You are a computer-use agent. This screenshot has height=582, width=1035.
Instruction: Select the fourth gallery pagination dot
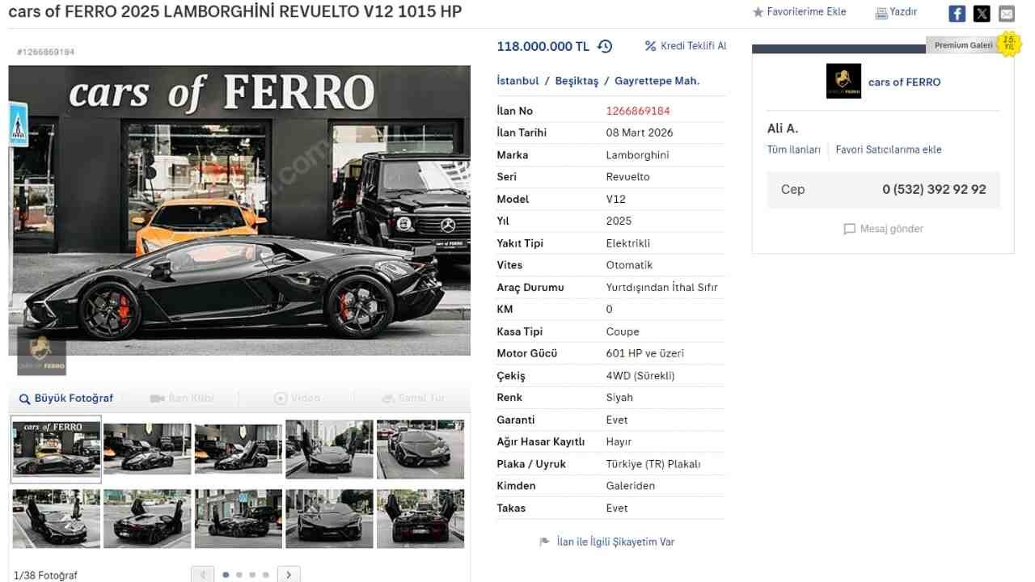[265, 575]
